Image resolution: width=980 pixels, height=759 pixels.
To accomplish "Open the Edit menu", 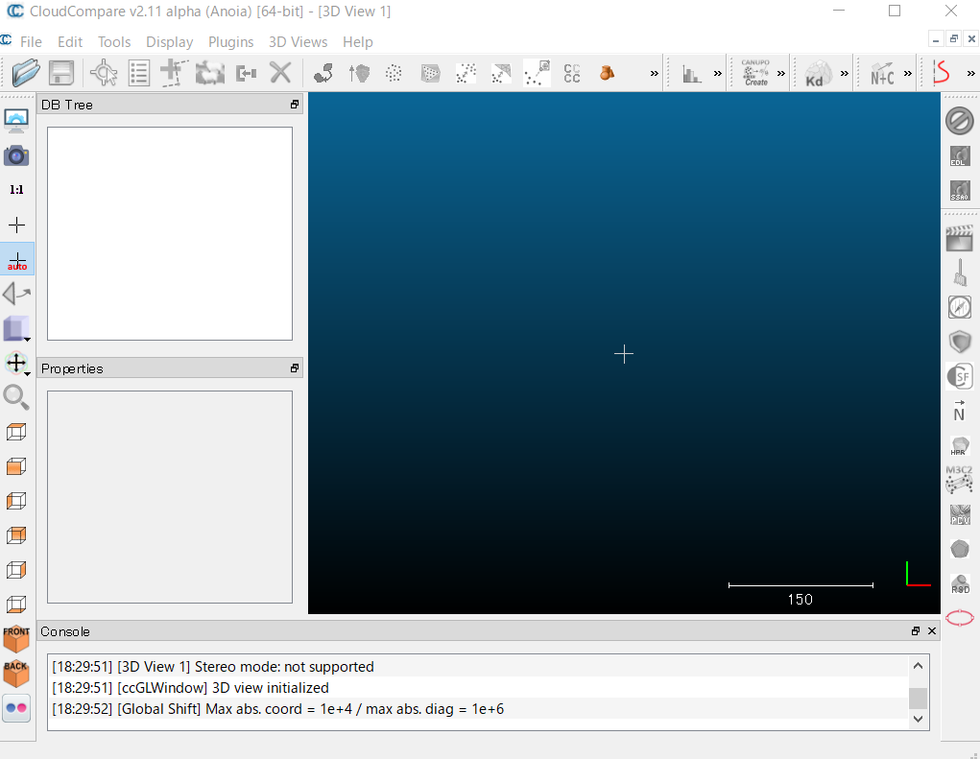I will click(70, 42).
